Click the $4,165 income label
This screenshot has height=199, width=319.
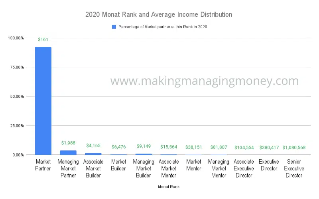click(x=93, y=146)
